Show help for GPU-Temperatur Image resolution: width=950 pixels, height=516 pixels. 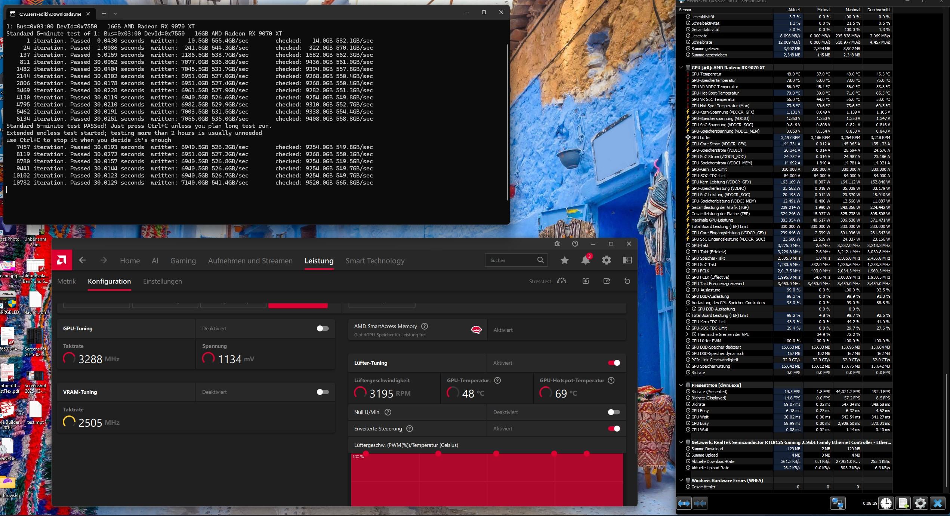coord(497,380)
